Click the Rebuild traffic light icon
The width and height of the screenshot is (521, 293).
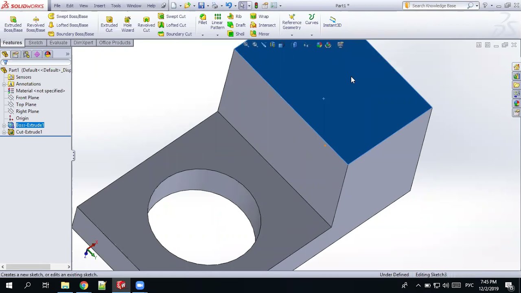pyautogui.click(x=256, y=6)
